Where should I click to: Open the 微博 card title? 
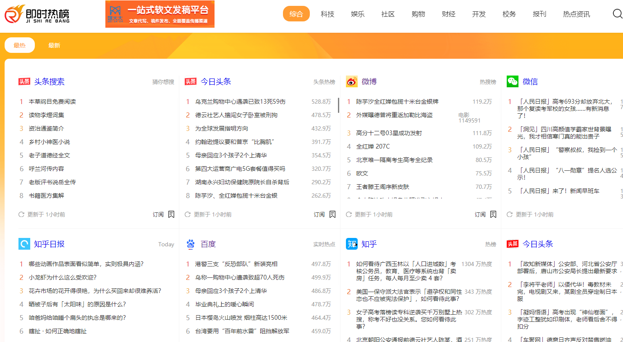coord(369,81)
